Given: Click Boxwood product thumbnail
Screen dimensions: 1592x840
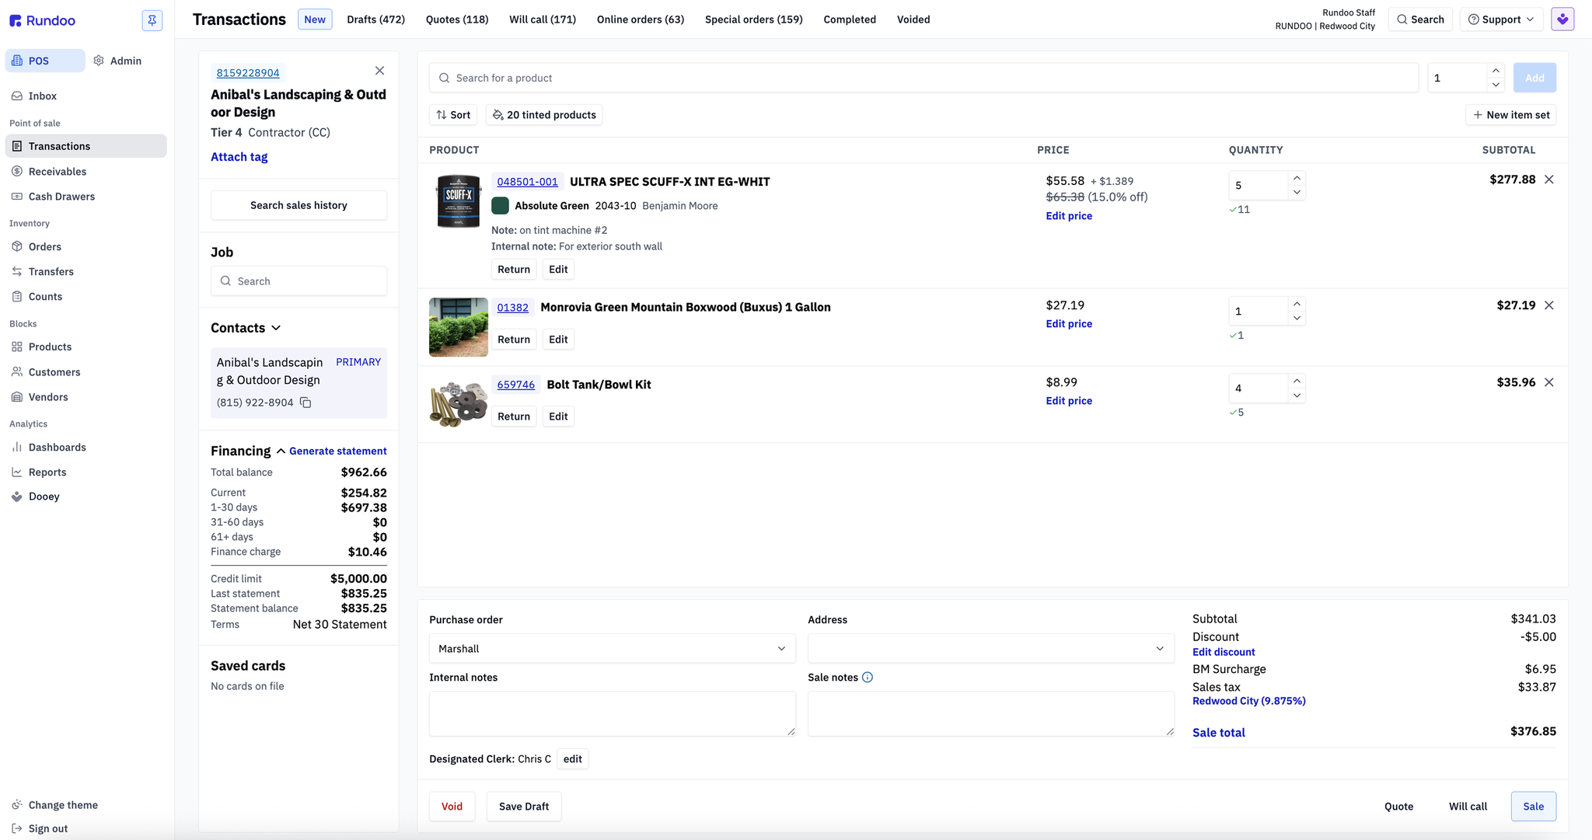Looking at the screenshot, I should pyautogui.click(x=459, y=327).
